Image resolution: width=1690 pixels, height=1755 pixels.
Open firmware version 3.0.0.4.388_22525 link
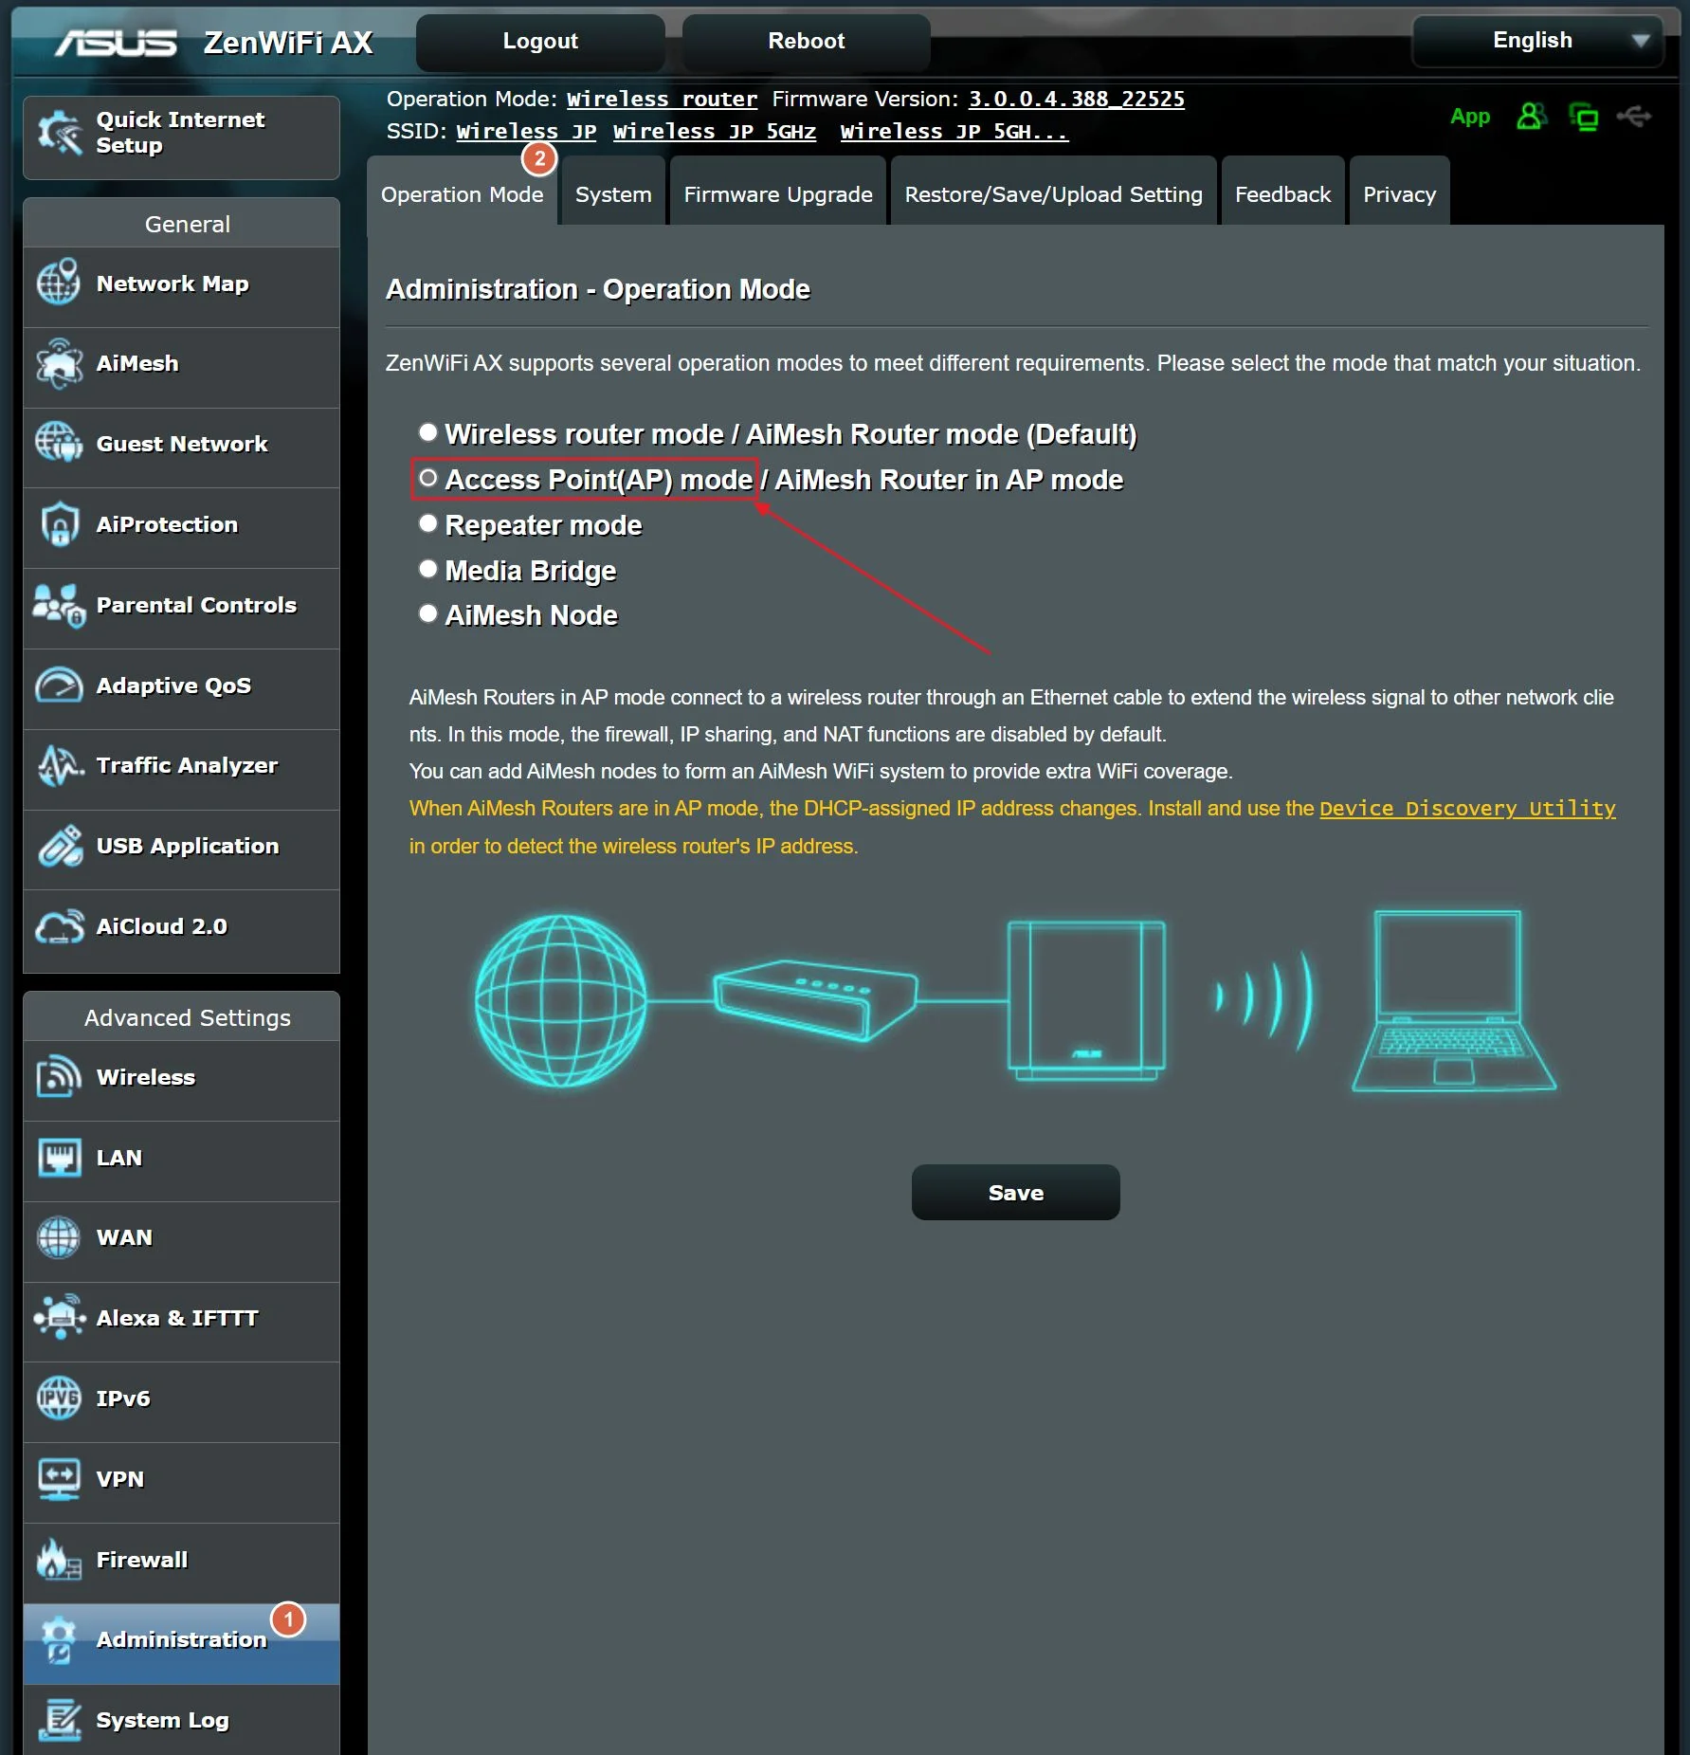1076,100
